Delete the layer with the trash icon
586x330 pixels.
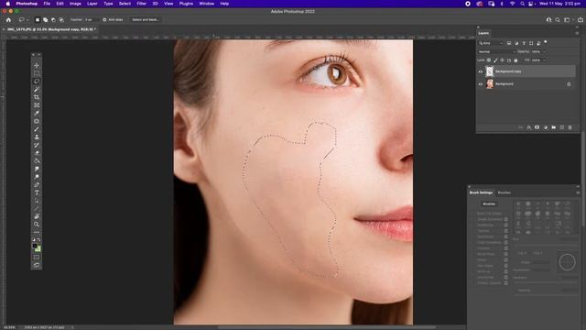coord(570,127)
